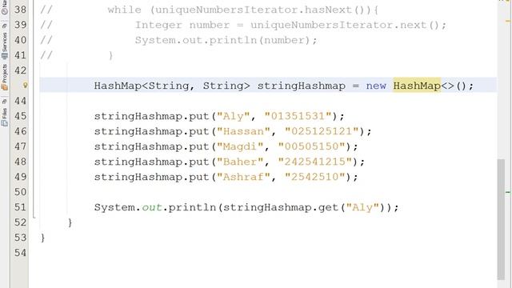The width and height of the screenshot is (512, 288).
Task: Click line number 45 in the gutter
Action: [x=20, y=116]
